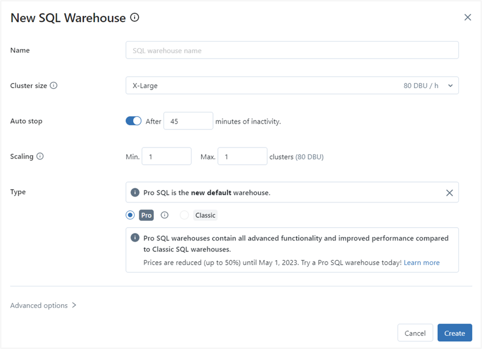This screenshot has width=482, height=349.
Task: Open the Cluster size dropdown
Action: pyautogui.click(x=292, y=86)
